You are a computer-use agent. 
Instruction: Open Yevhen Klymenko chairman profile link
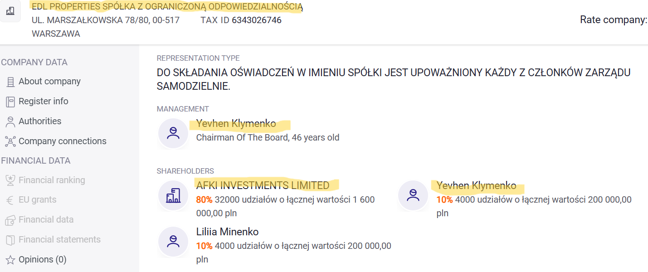pyautogui.click(x=236, y=124)
